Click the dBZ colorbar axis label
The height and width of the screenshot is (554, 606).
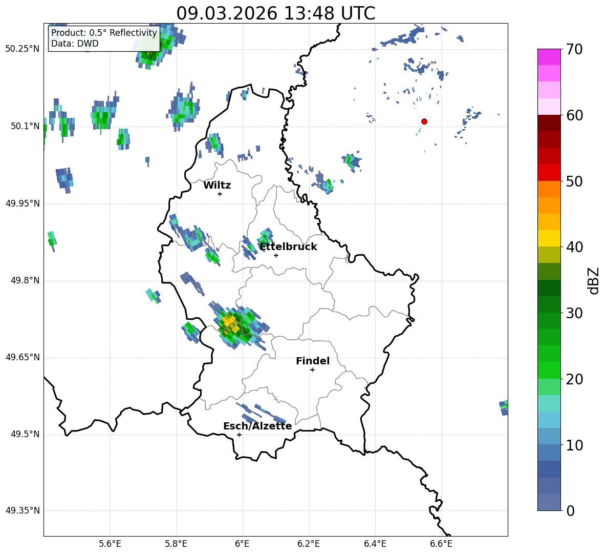(x=594, y=280)
